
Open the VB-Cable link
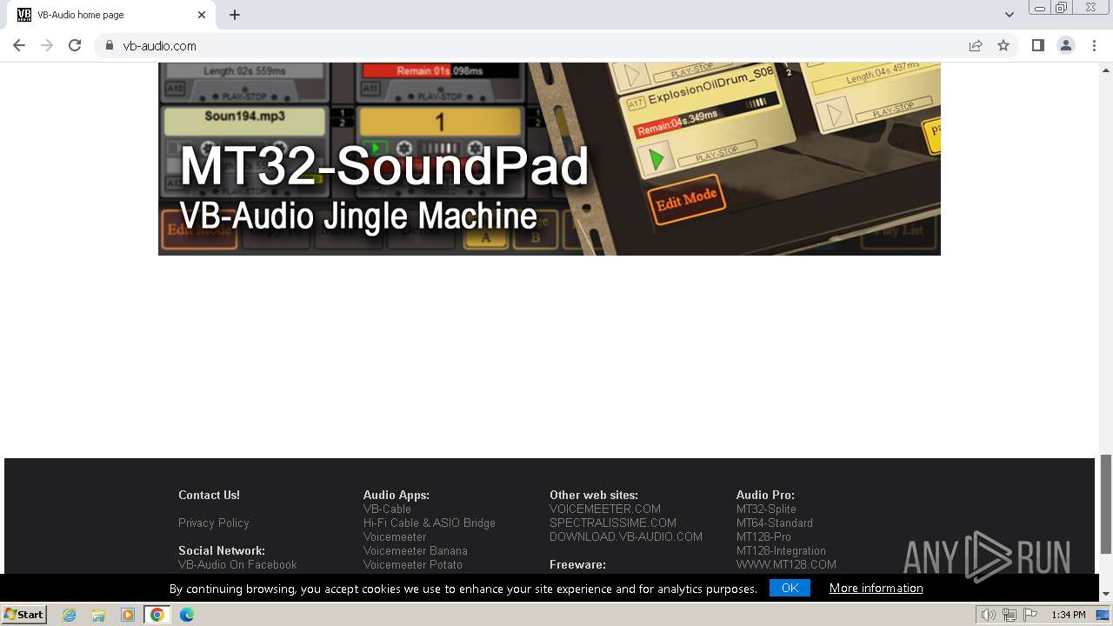point(387,509)
